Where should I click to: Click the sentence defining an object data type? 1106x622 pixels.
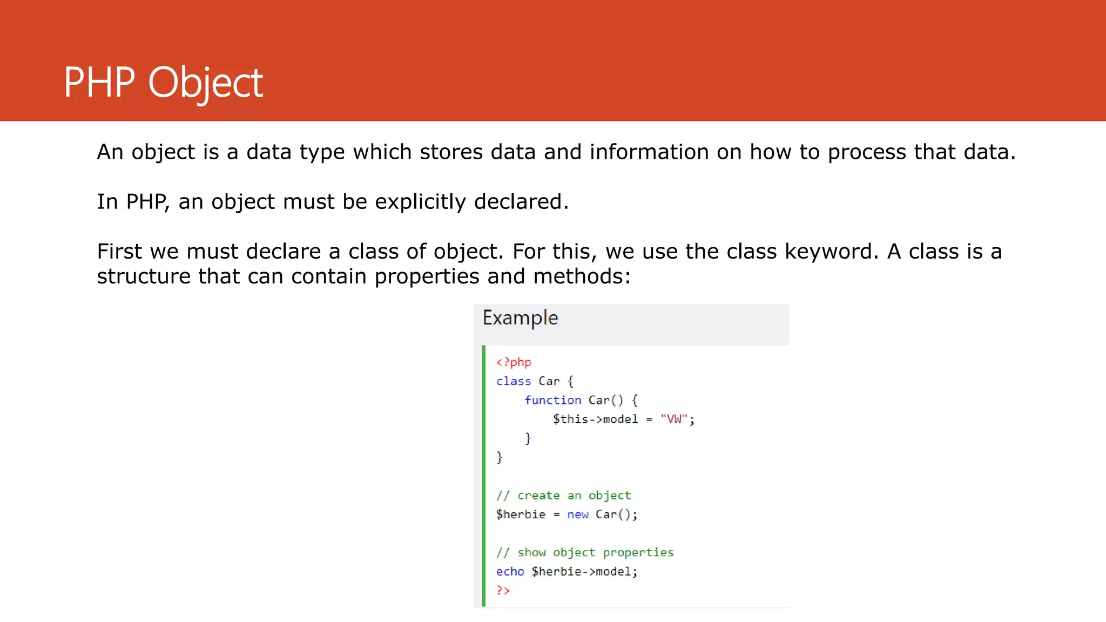556,152
